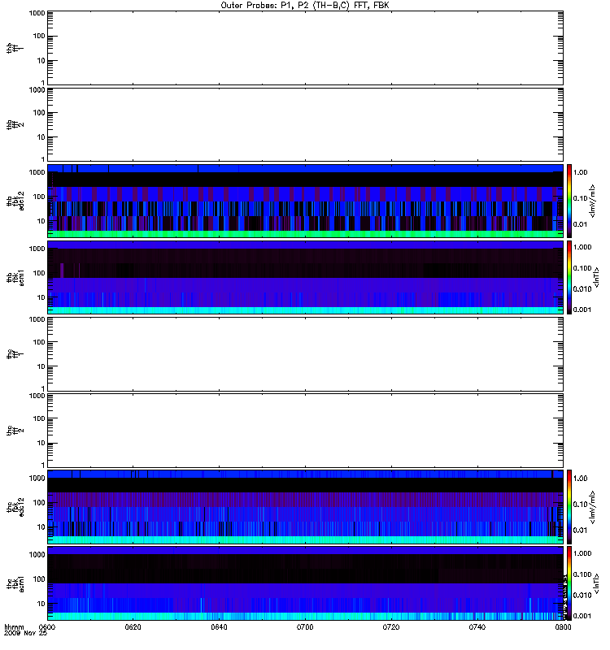Click the '0740' time axis label
The width and height of the screenshot is (610, 650).
(477, 627)
